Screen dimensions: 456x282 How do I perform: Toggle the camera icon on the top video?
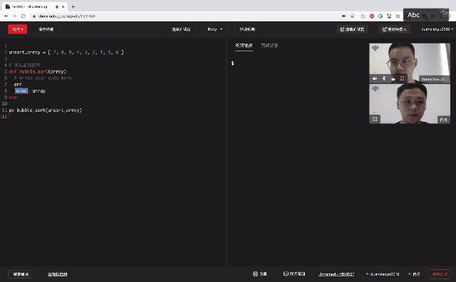click(x=375, y=78)
